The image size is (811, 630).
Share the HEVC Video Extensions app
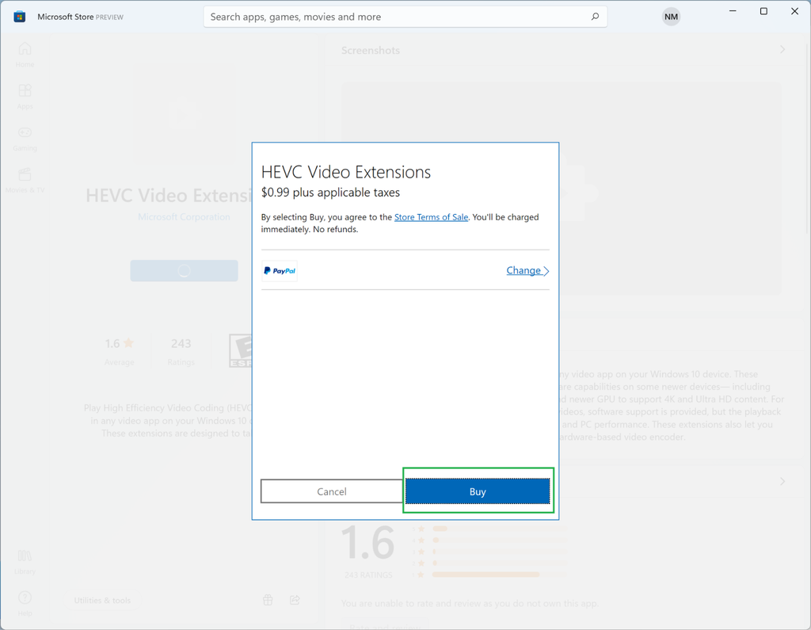(x=295, y=600)
